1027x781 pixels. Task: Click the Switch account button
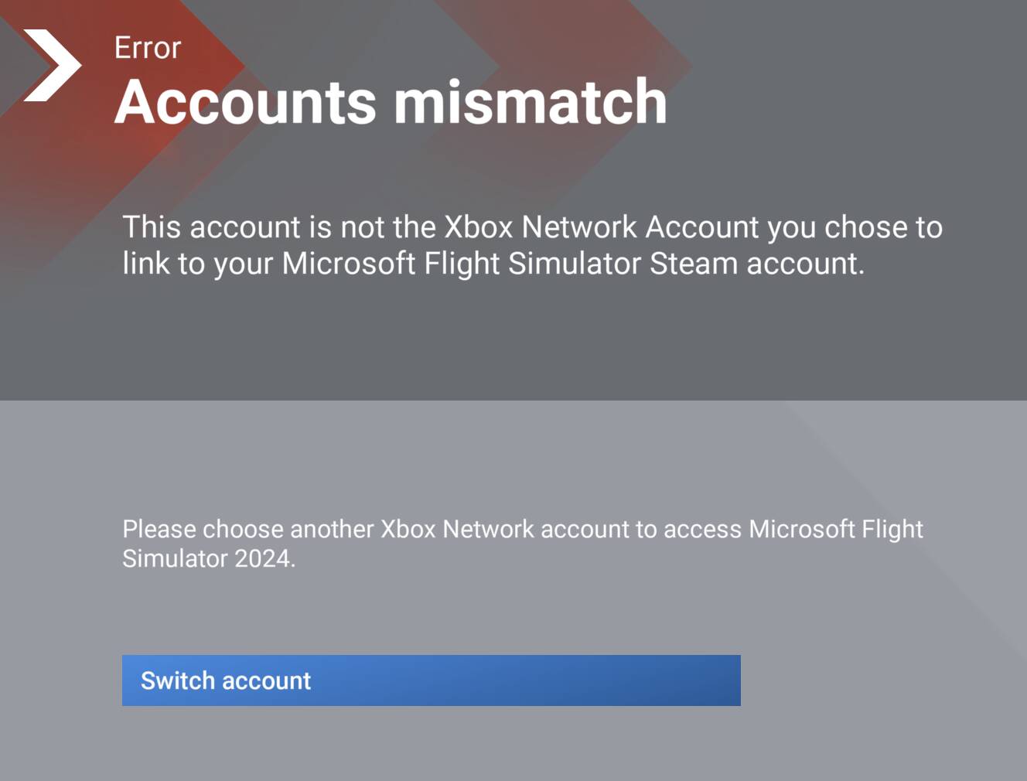[431, 680]
